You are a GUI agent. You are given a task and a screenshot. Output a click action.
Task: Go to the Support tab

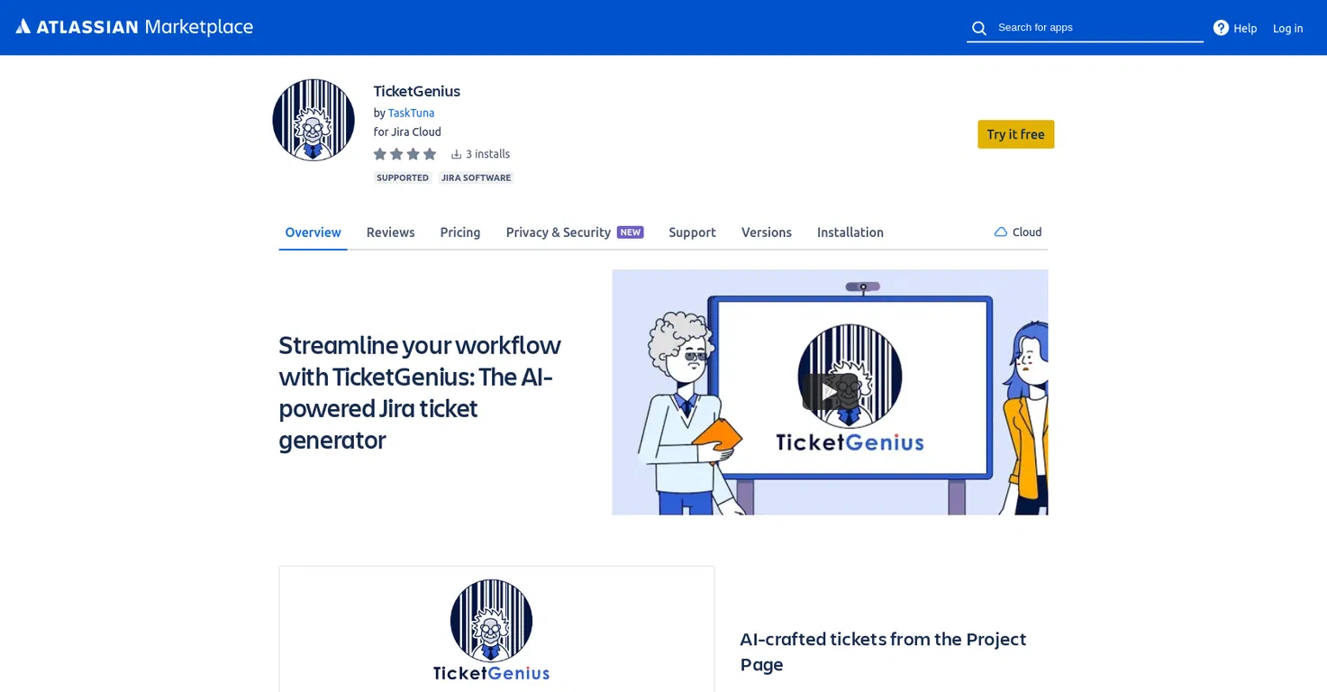coord(693,232)
